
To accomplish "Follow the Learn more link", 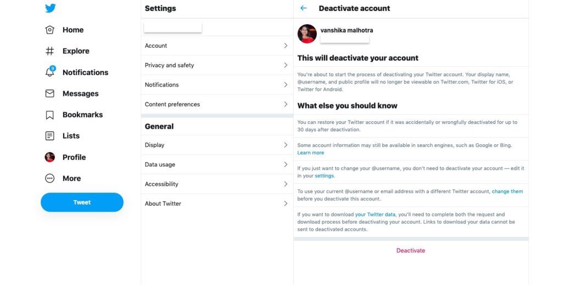I will (x=311, y=152).
